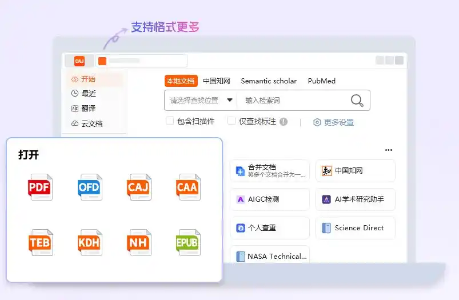The image size is (459, 300).
Task: Click the search magnifier icon
Action: pos(357,101)
